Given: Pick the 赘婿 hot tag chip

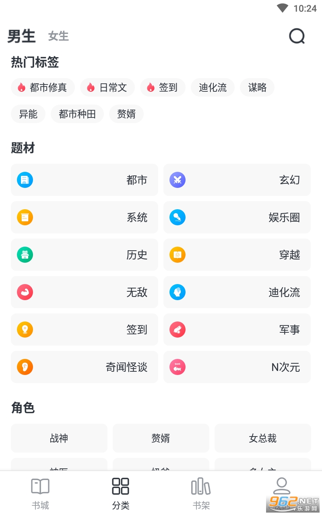Looking at the screenshot, I should (x=126, y=114).
